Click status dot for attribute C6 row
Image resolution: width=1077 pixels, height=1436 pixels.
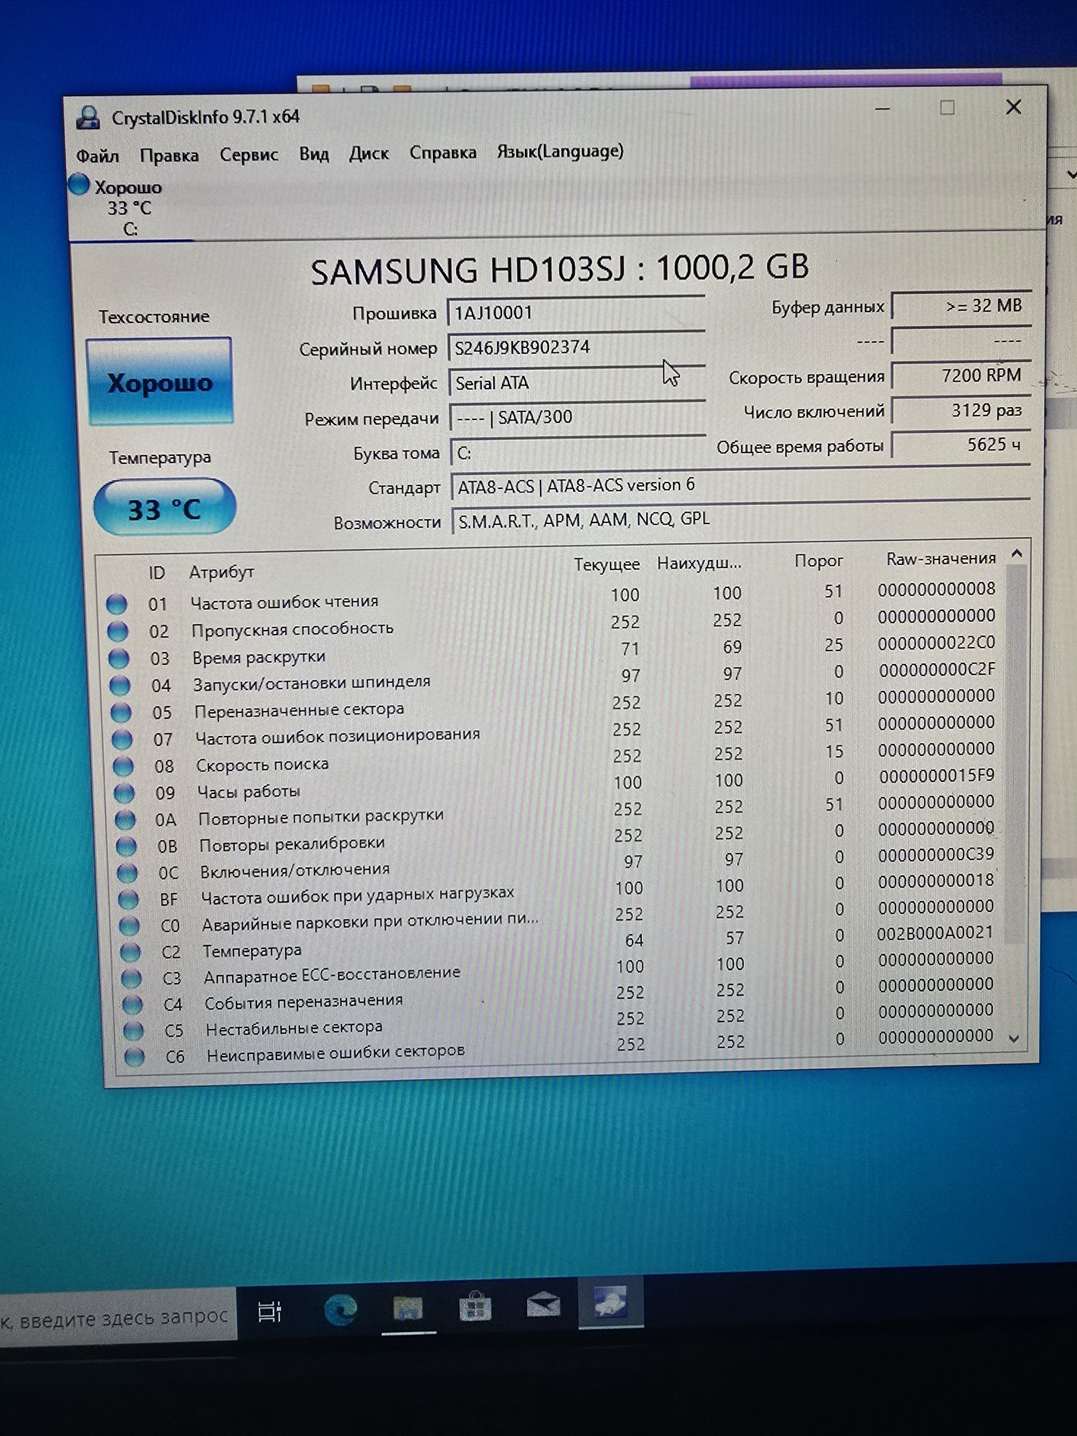(x=134, y=1056)
